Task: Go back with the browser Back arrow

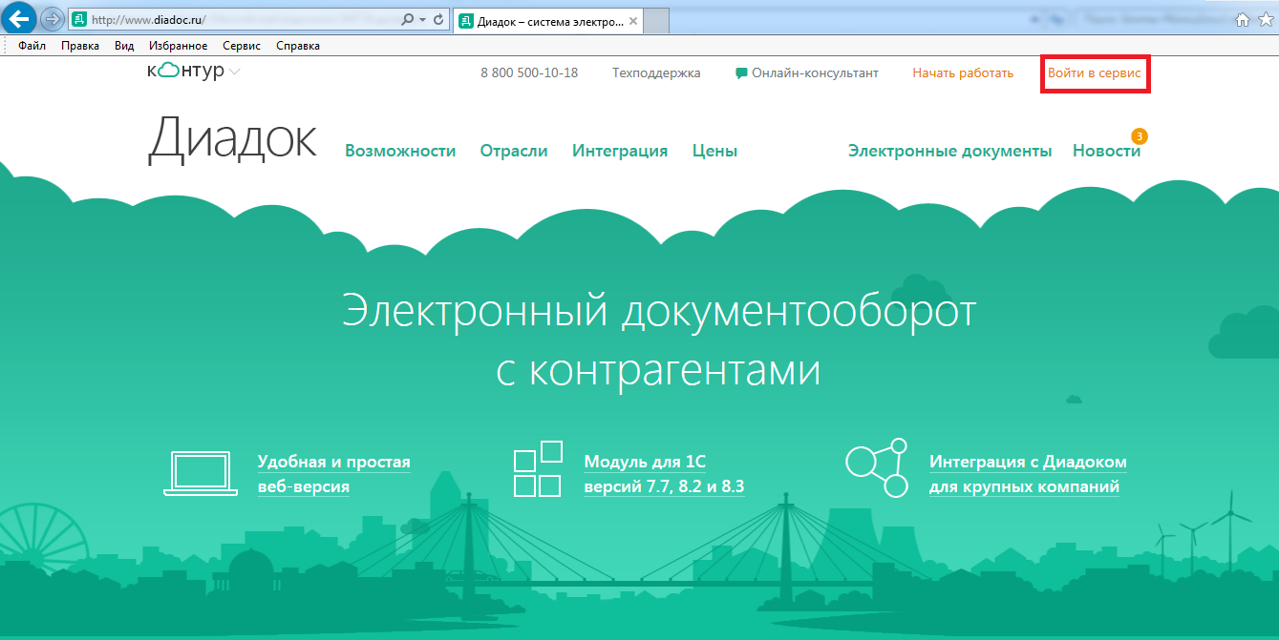Action: point(19,18)
